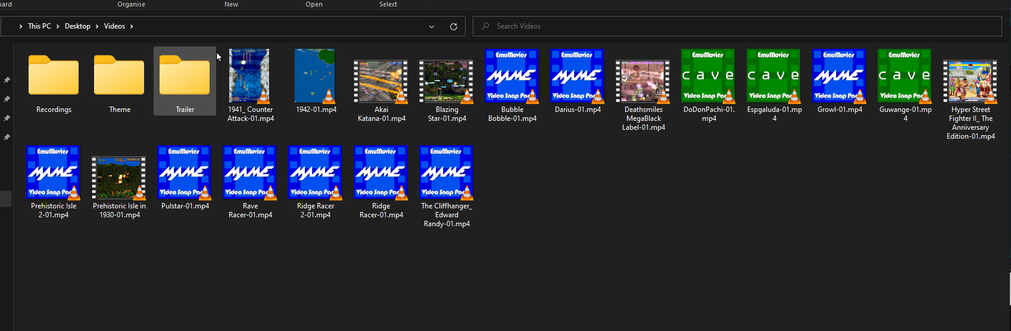Click the 1942-01.mp4 file name text
This screenshot has width=1011, height=331.
coord(316,110)
